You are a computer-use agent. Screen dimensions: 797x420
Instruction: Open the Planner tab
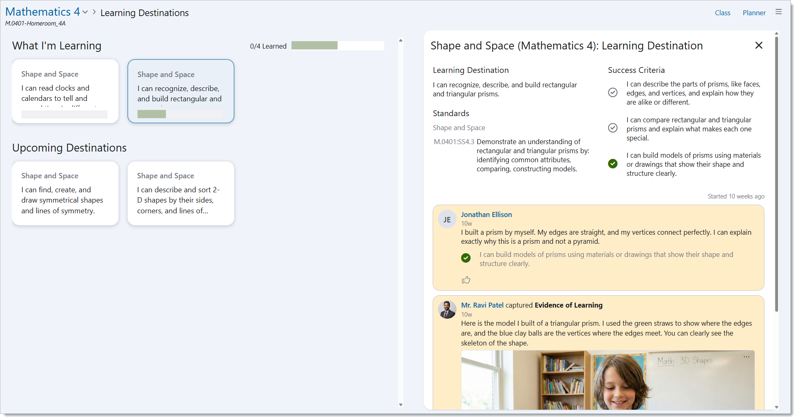point(754,13)
